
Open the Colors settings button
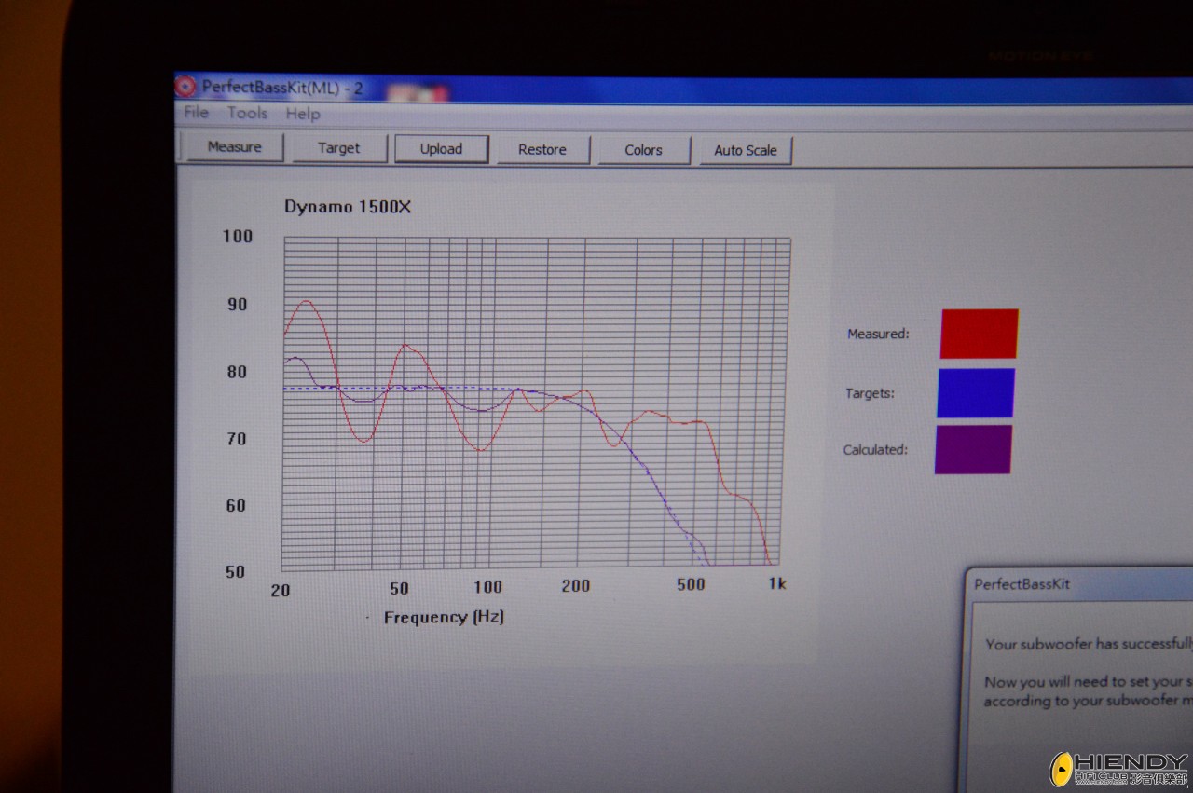643,150
